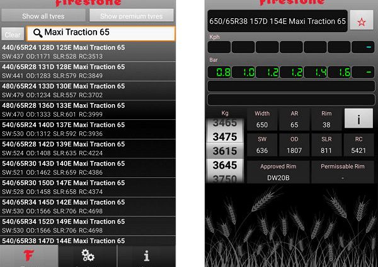Image resolution: width=378 pixels, height=267 pixels.
Task: Select 540/65R38 147D 144E Maxi Traction 65
Action: pyautogui.click(x=88, y=240)
